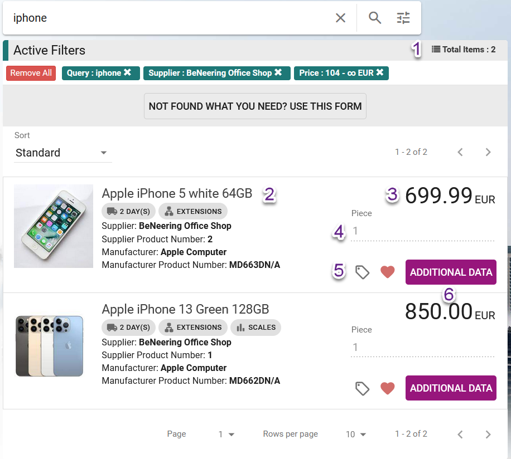
Task: Toggle favorite heart for iPhone 13 Green
Action: (x=388, y=388)
